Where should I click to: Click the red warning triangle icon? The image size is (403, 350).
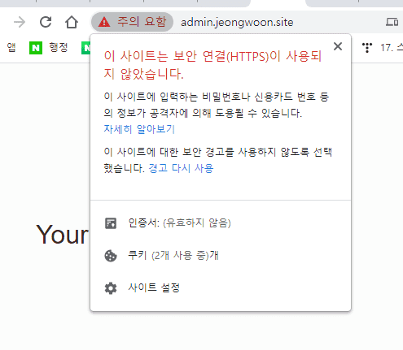click(x=104, y=22)
